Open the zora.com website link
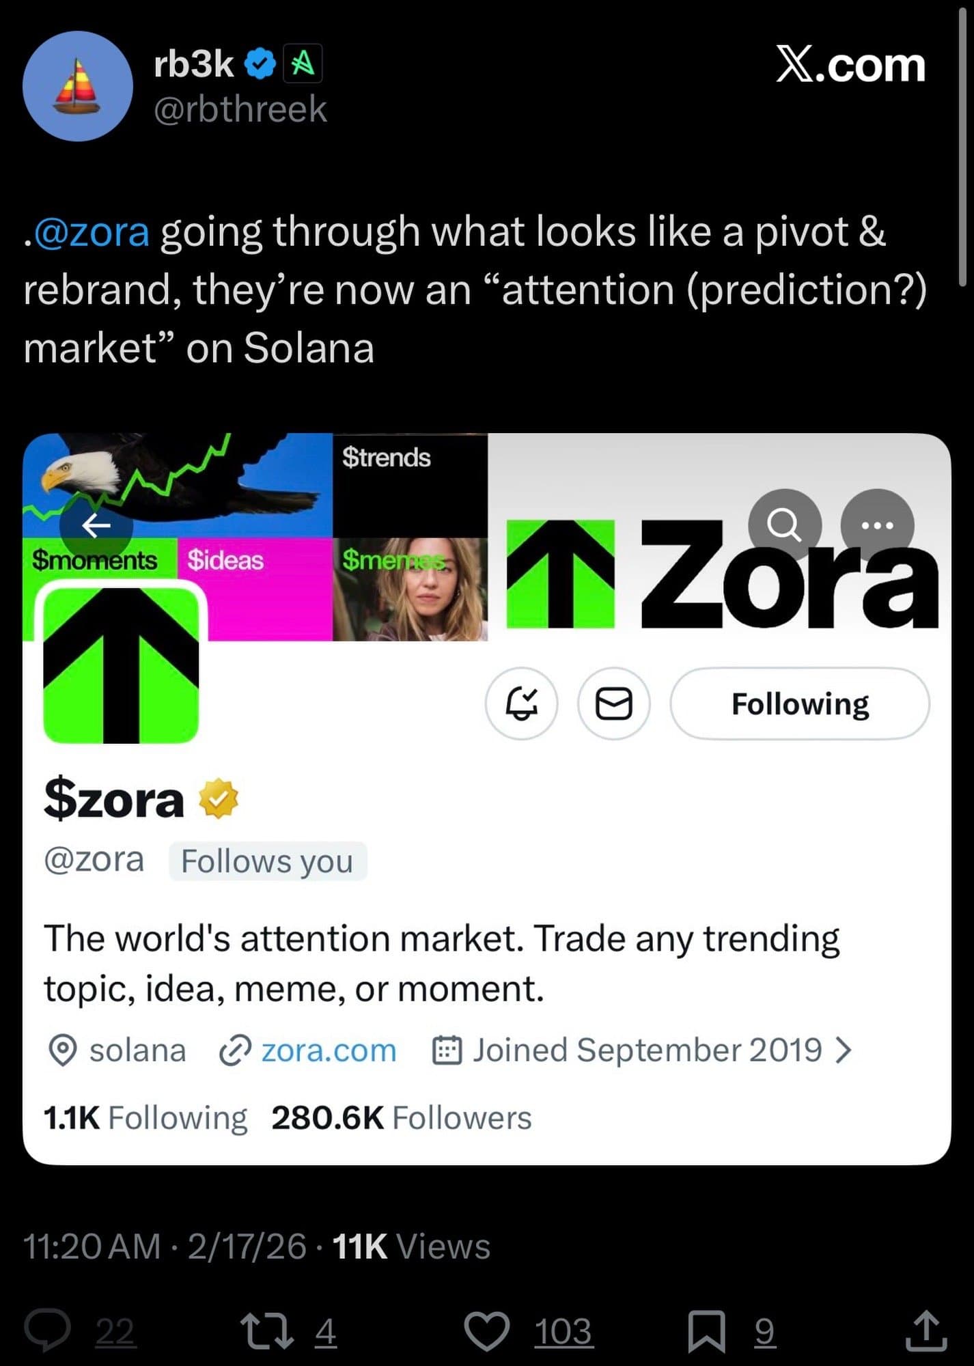Image resolution: width=974 pixels, height=1366 pixels. [328, 1050]
